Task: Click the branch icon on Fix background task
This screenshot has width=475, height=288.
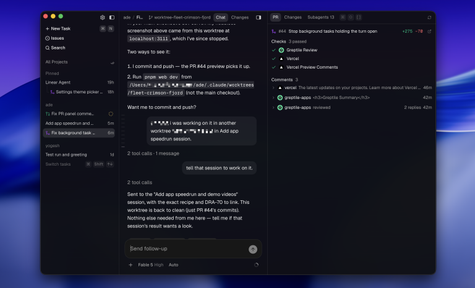Action: point(48,133)
